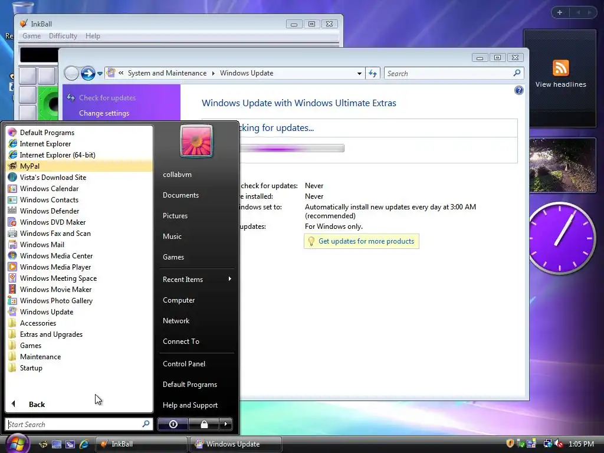Open the InkBall Difficulty menu

click(63, 36)
